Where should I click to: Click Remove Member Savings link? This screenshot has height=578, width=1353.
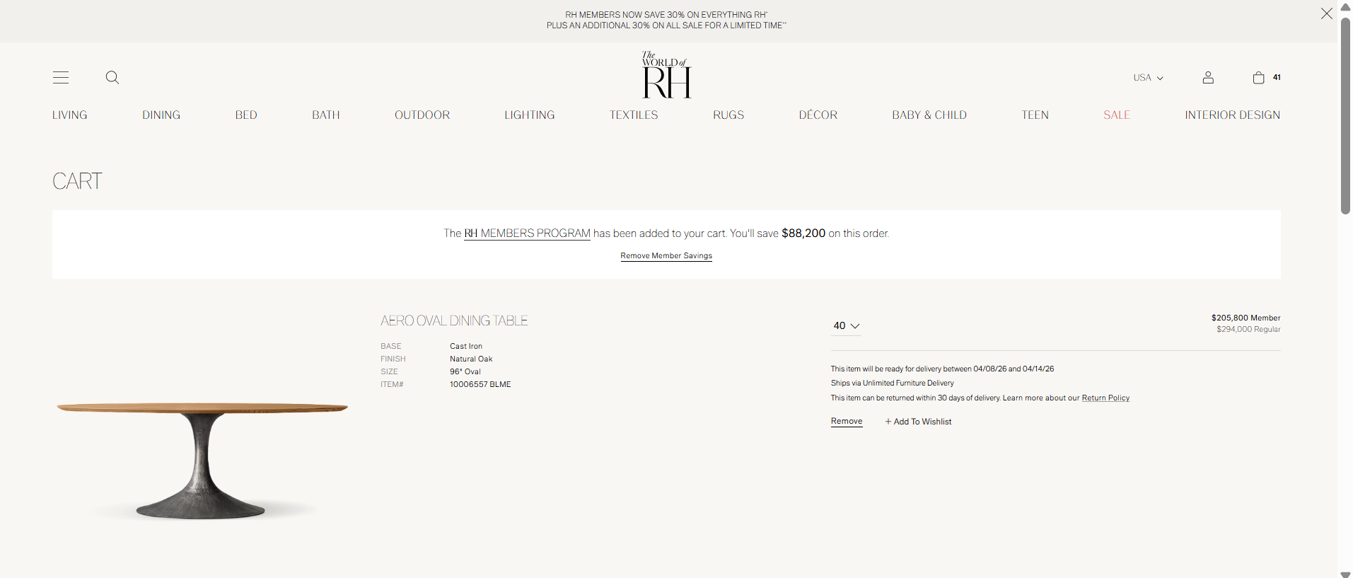pyautogui.click(x=666, y=256)
